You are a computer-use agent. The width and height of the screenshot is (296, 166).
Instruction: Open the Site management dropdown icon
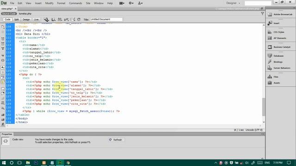140,3
